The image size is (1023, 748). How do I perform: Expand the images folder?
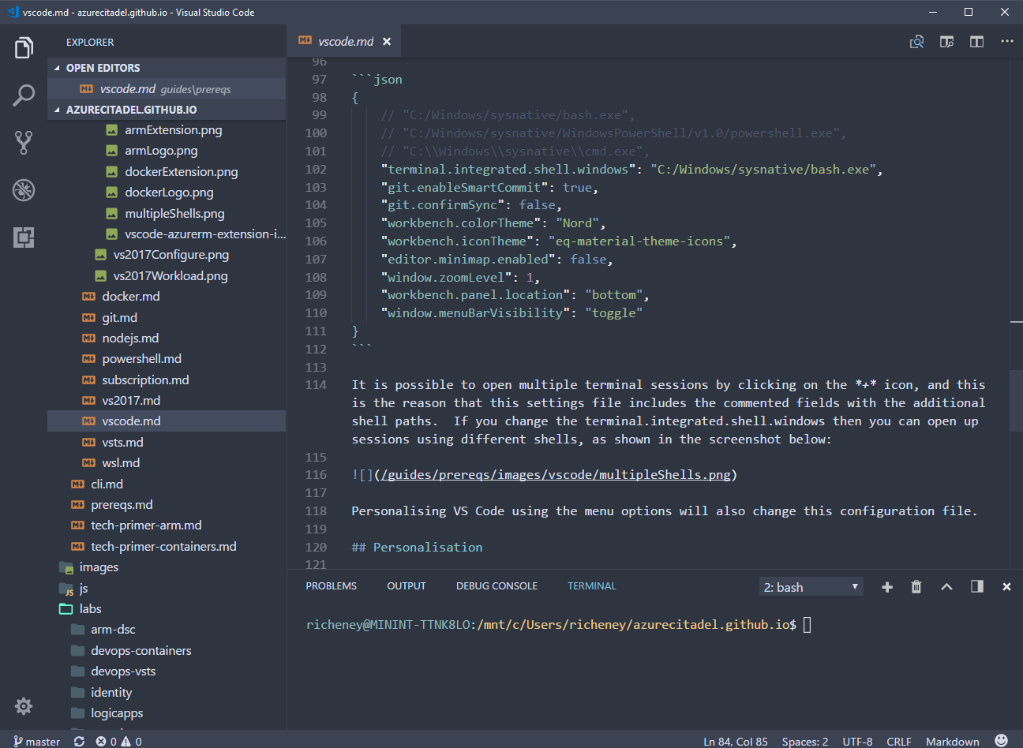[x=167, y=567]
